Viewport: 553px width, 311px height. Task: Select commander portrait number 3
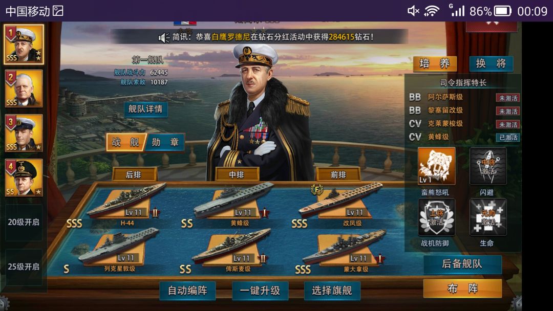click(24, 133)
